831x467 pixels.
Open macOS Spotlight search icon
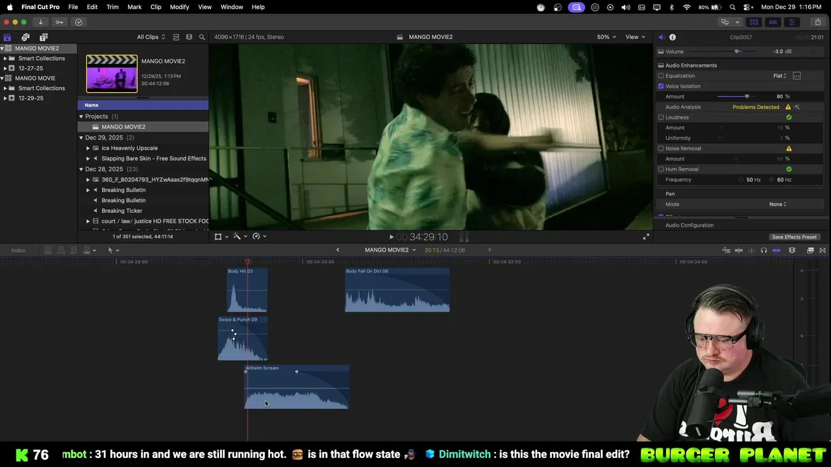coord(732,7)
